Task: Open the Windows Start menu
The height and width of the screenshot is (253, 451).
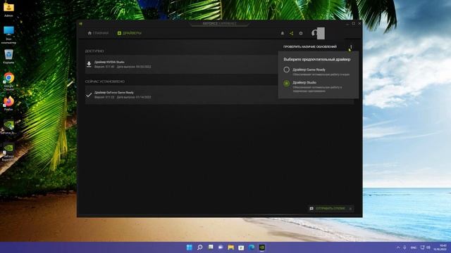Action: [190, 247]
